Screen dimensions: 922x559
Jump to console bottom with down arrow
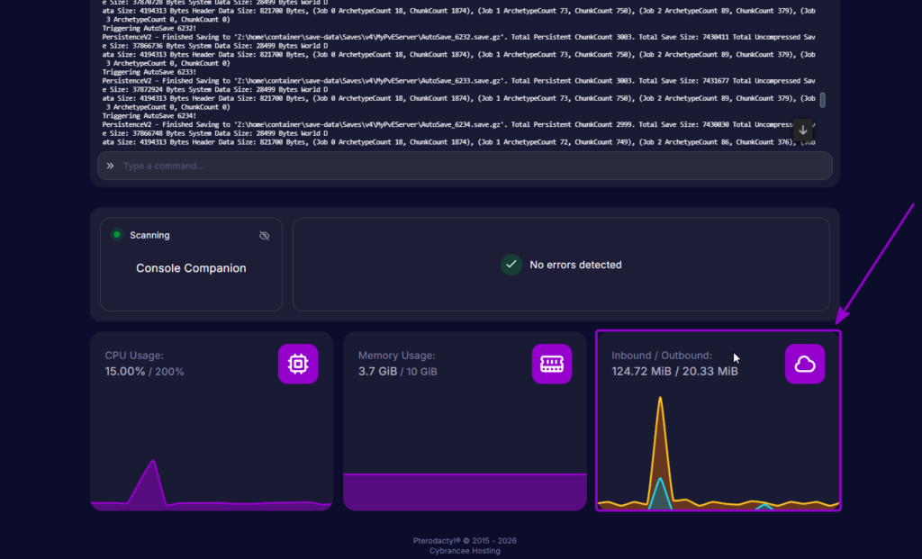pos(803,131)
